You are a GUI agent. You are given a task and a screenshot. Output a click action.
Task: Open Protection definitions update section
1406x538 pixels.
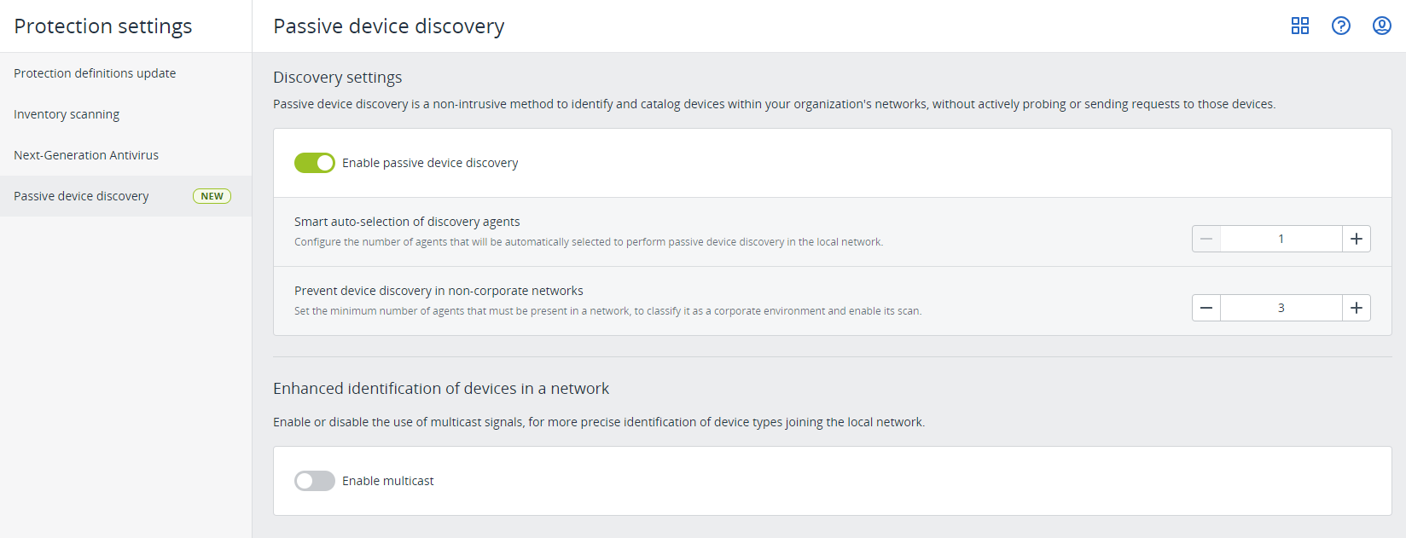(125, 73)
